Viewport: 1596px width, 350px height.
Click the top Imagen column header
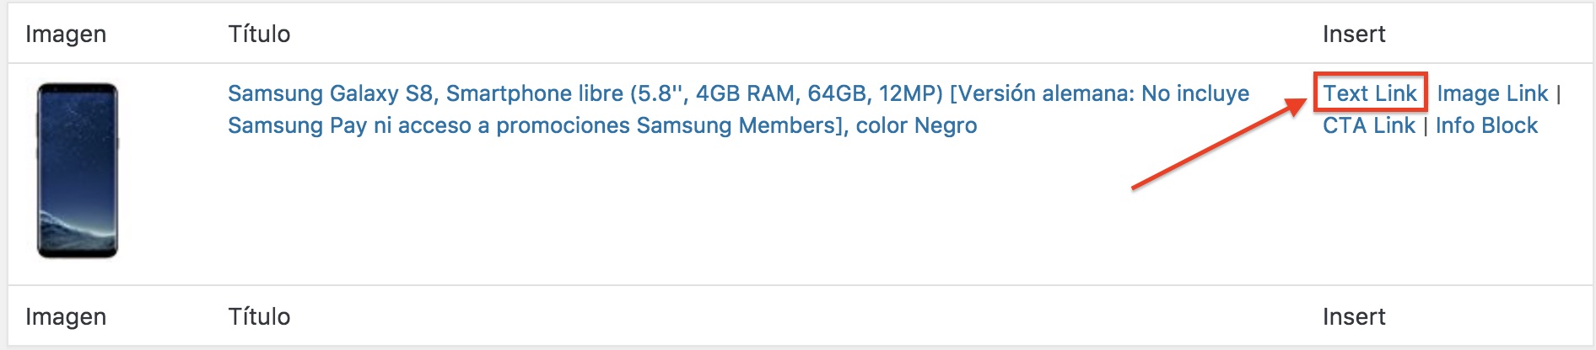[66, 34]
